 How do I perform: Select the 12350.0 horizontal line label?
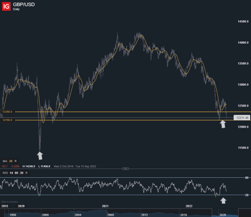7,112
